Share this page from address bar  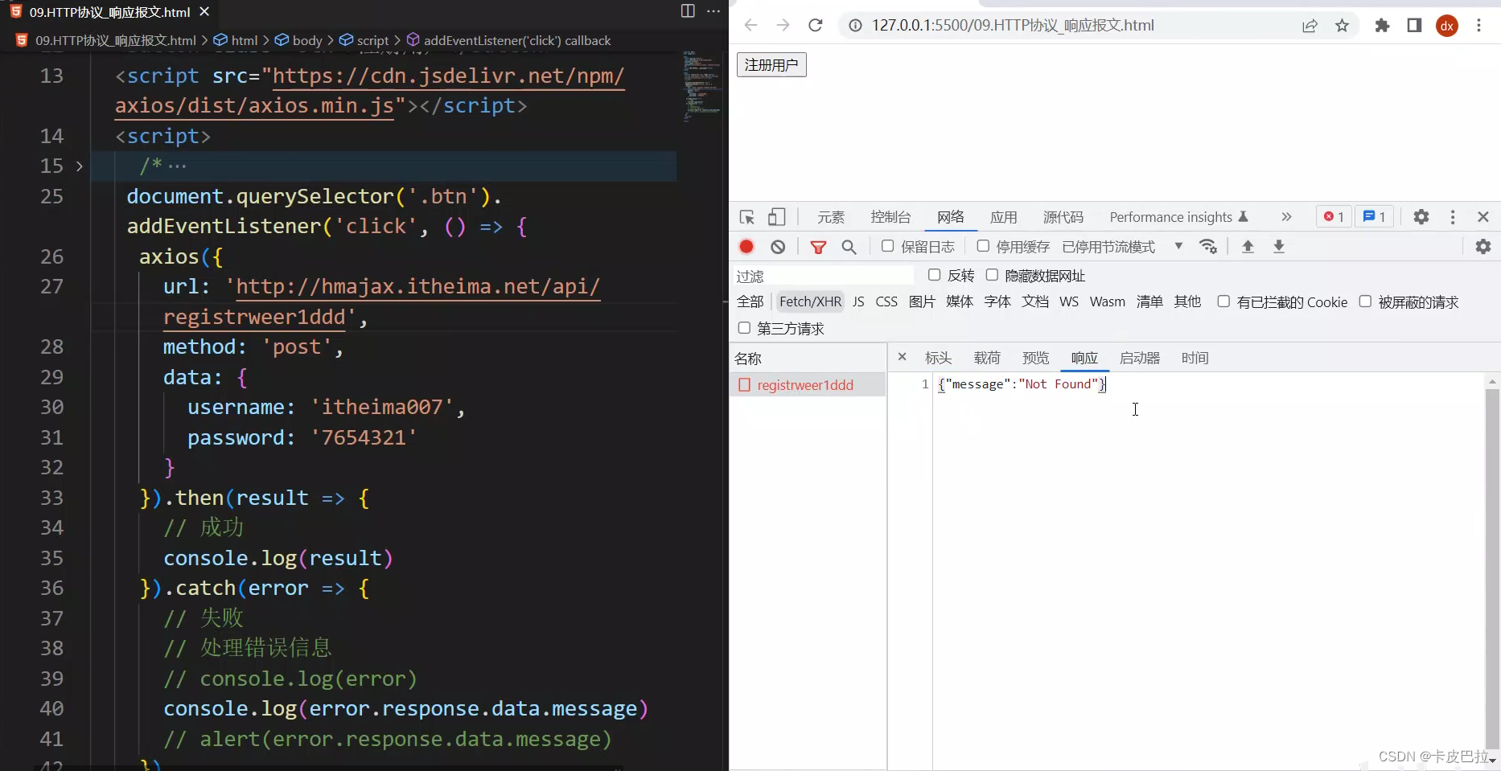click(x=1310, y=25)
